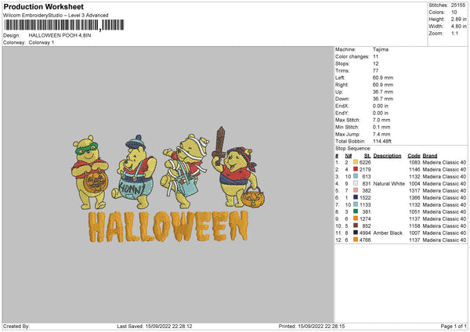
Task: Click the brown swatch in stop 10
Action: tap(356, 226)
